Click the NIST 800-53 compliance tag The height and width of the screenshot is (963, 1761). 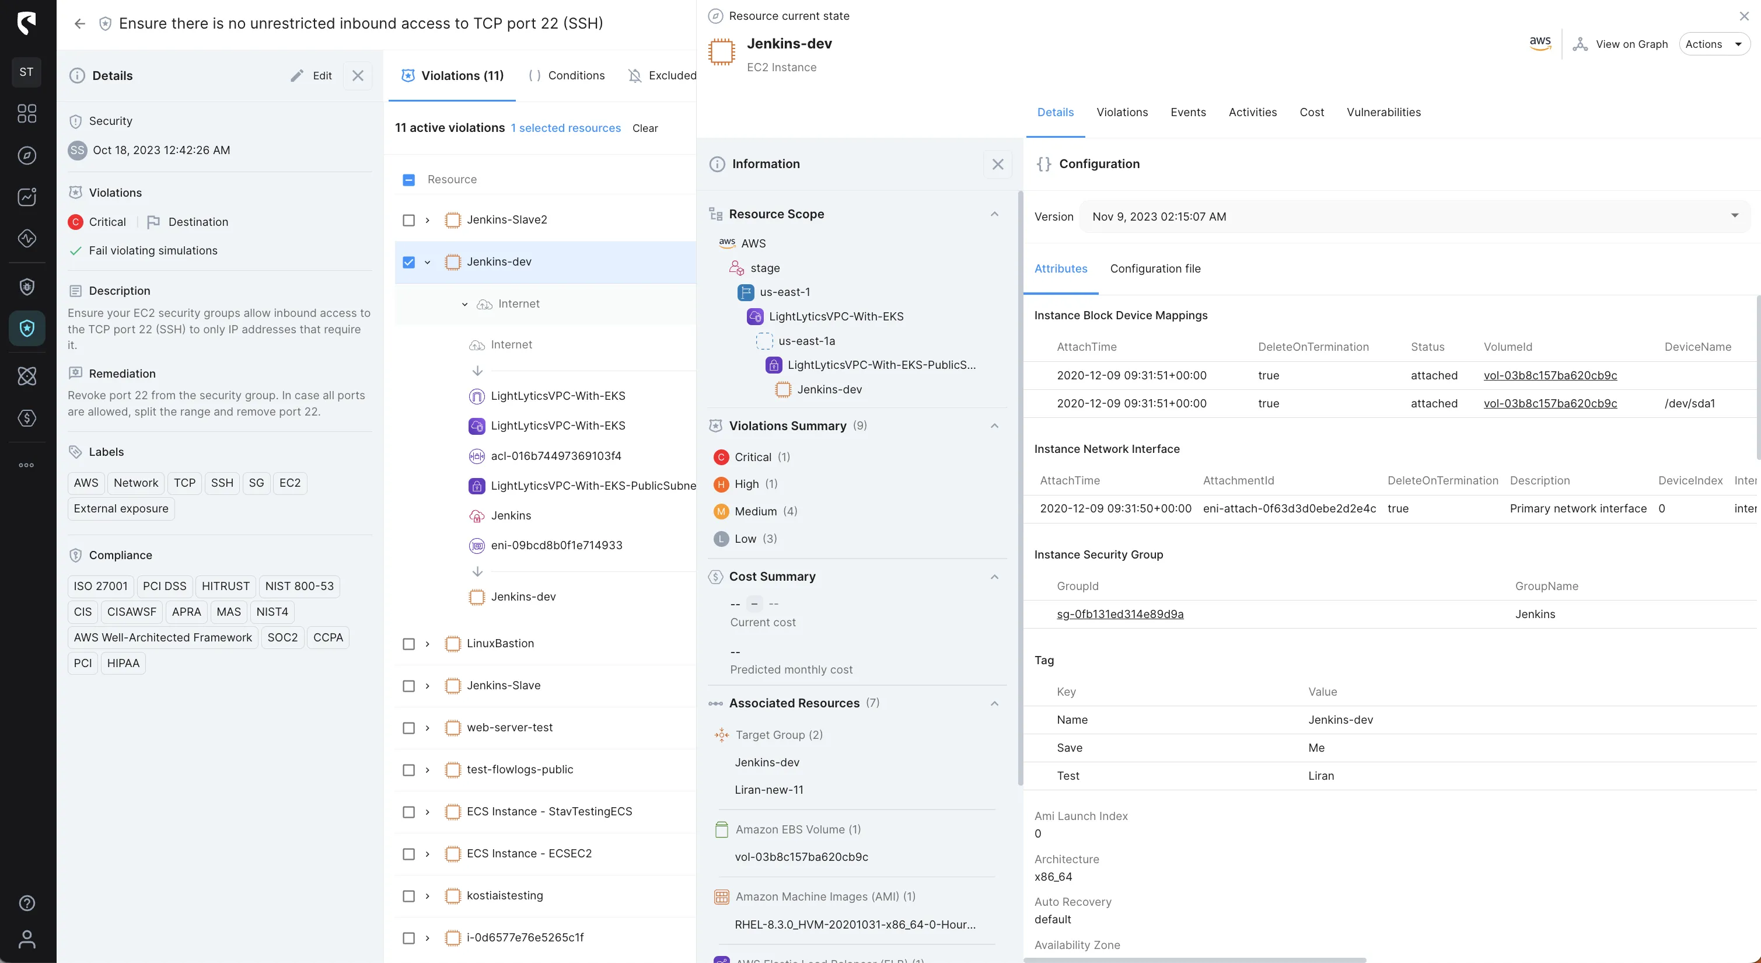click(x=299, y=587)
